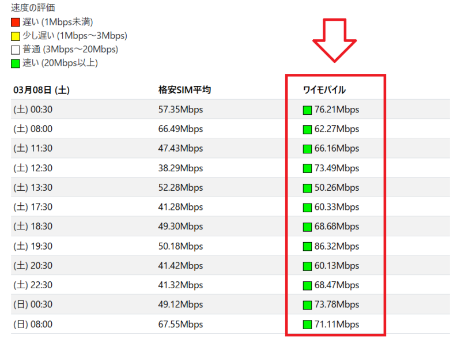Click the 66.49Mbps average value
Image resolution: width=461 pixels, height=339 pixels.
point(180,129)
